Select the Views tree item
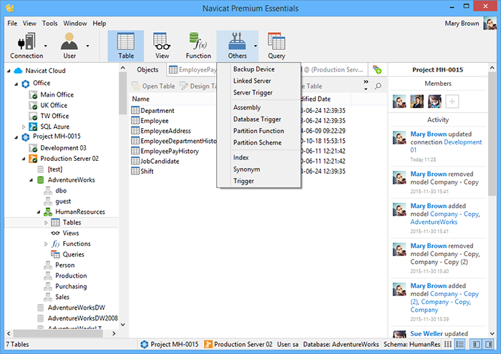The height and width of the screenshot is (354, 501). coord(71,233)
